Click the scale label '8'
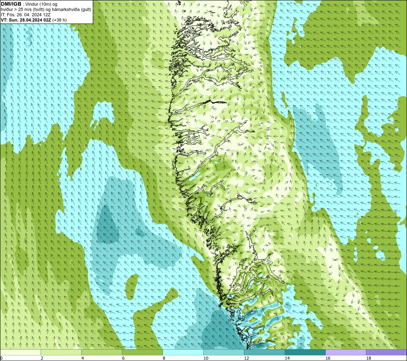 [164, 359]
